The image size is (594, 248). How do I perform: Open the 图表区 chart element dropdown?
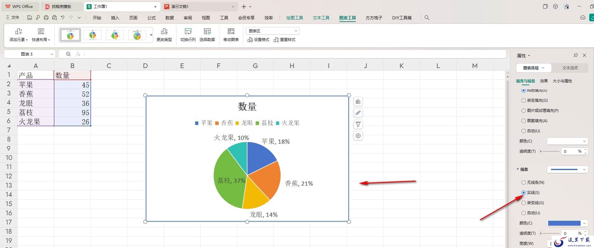pyautogui.click(x=273, y=31)
